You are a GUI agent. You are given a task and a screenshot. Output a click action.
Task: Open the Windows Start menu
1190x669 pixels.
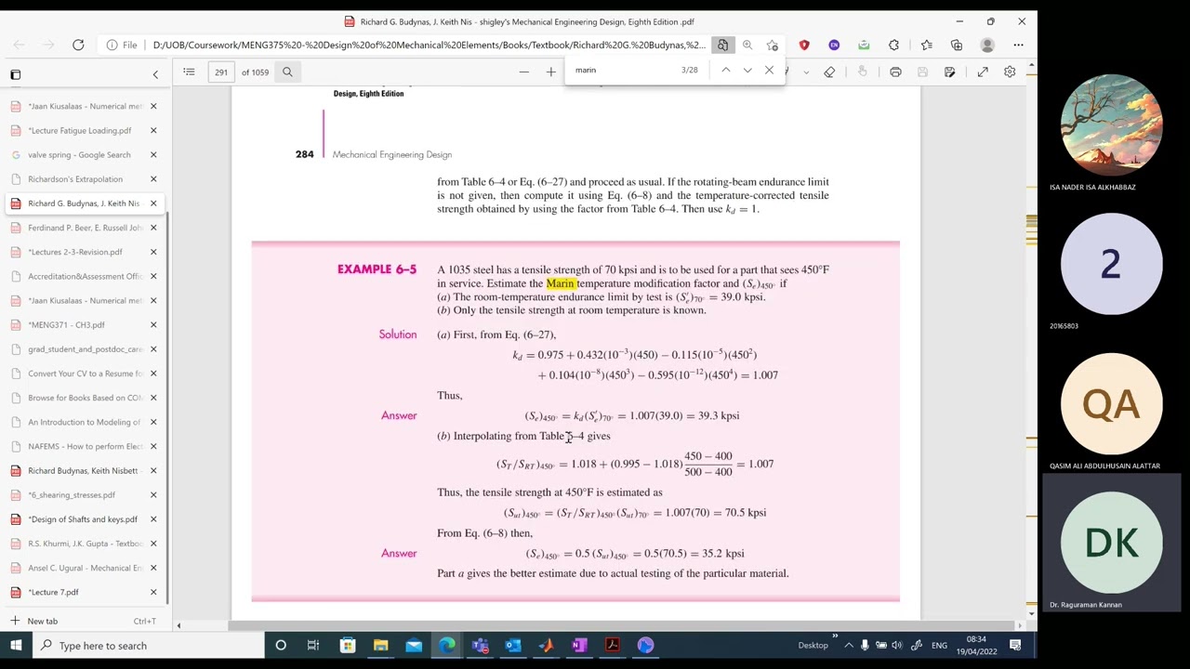pyautogui.click(x=16, y=645)
